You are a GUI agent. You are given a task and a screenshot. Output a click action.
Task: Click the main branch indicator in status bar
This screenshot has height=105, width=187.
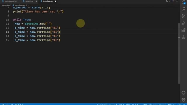pyautogui.click(x=6, y=104)
